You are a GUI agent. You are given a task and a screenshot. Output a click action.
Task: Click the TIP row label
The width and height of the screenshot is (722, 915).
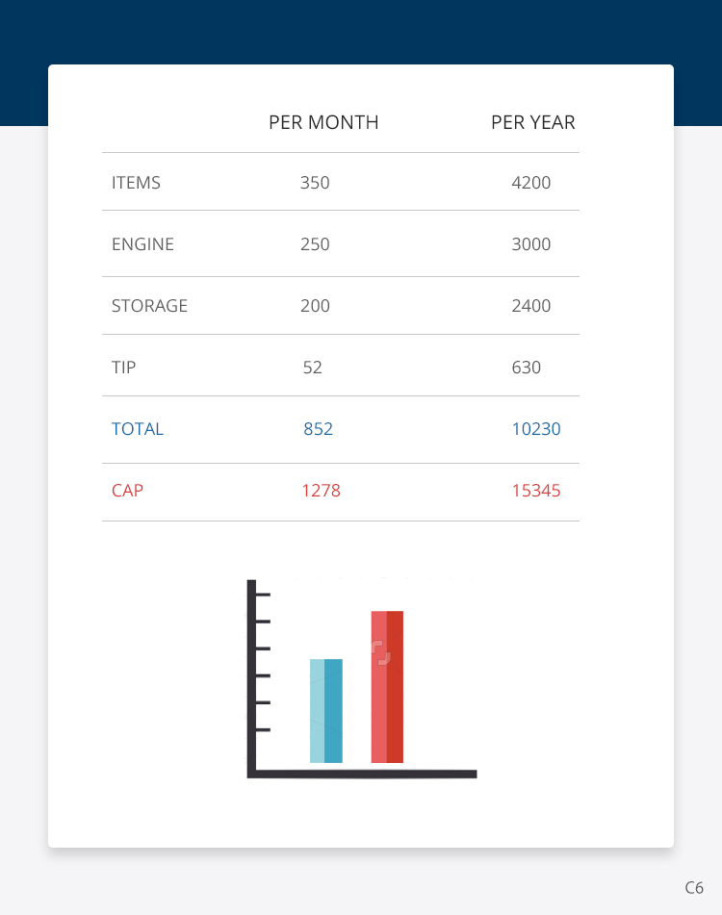123,367
